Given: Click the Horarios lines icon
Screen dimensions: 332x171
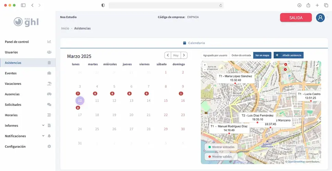Looking at the screenshot, I should 49,115.
